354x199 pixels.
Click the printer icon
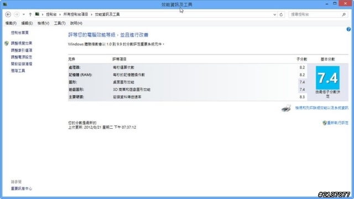(x=286, y=108)
